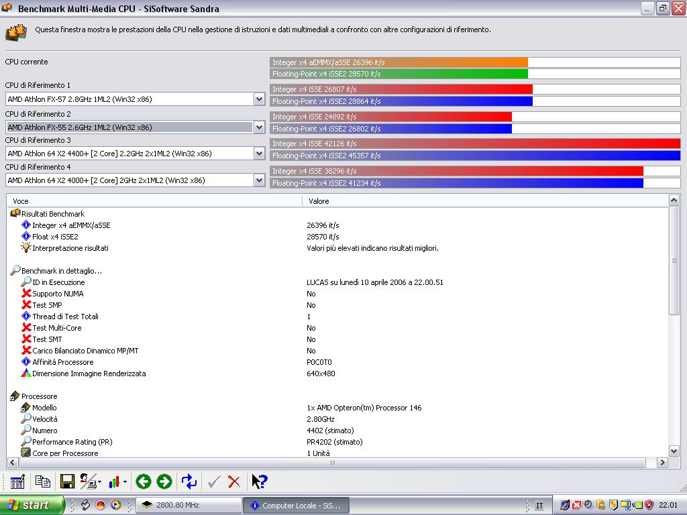Open the Windows start button
This screenshot has width=687, height=515.
point(32,505)
